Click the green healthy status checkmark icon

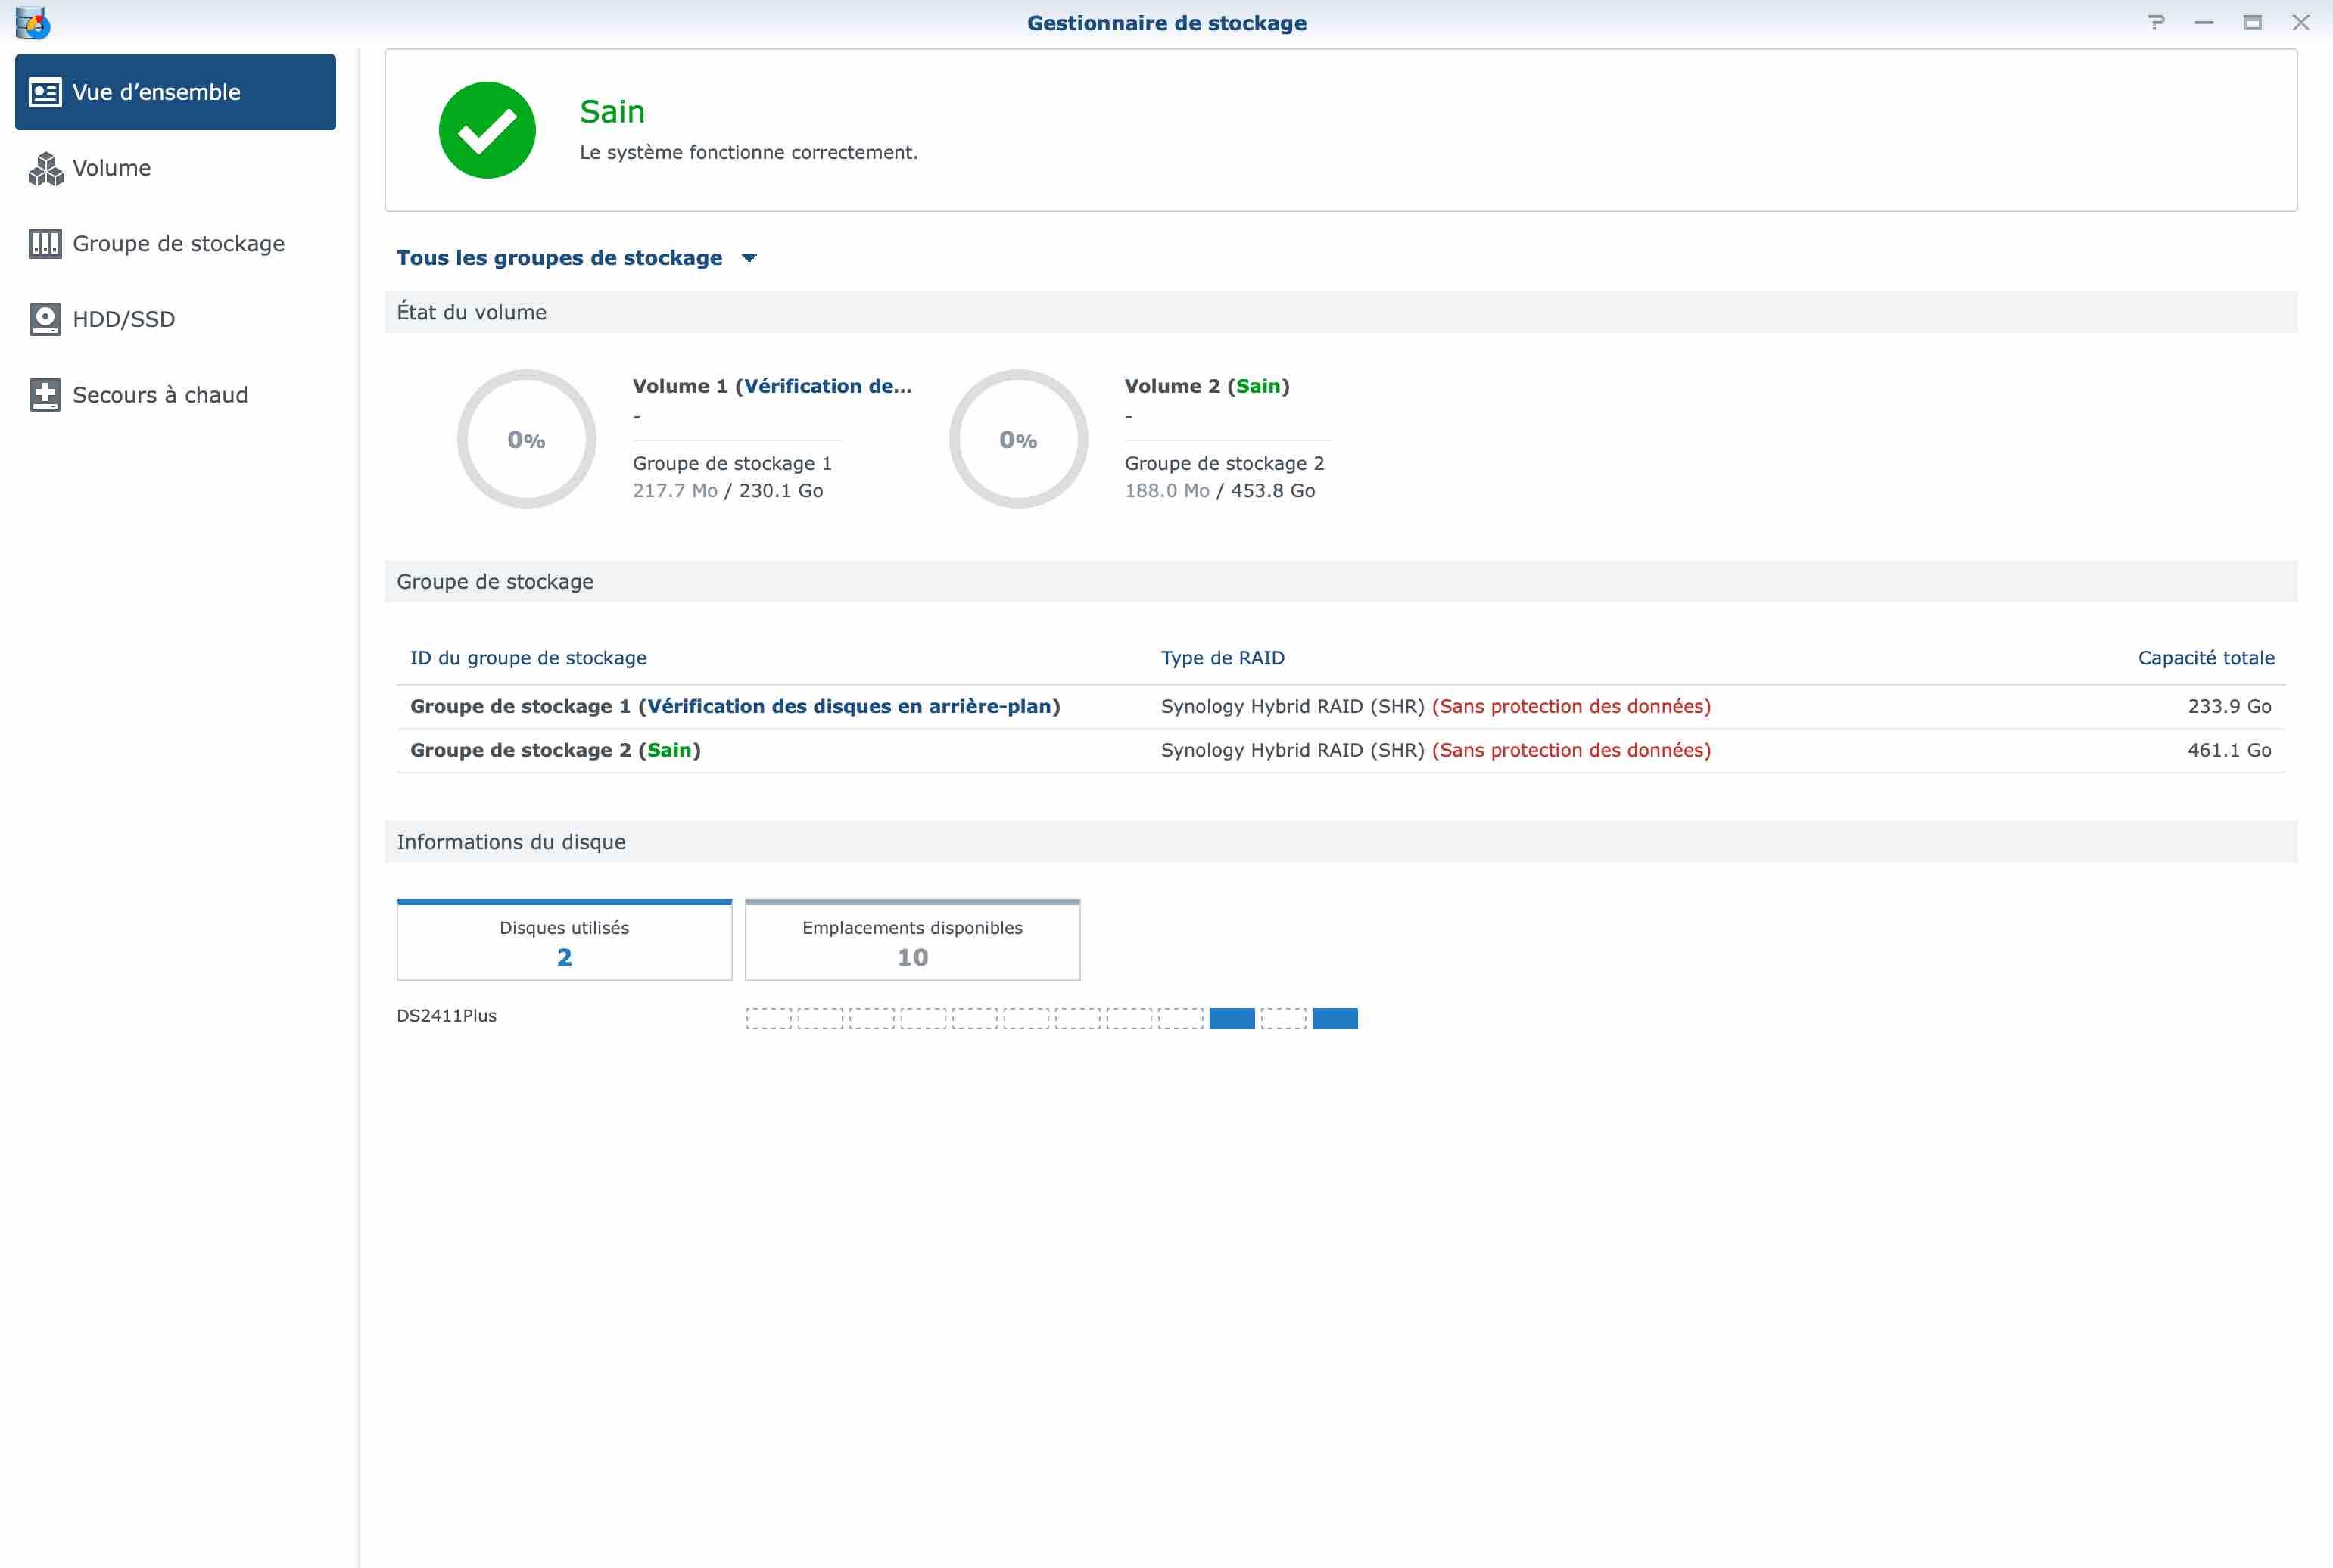click(487, 130)
